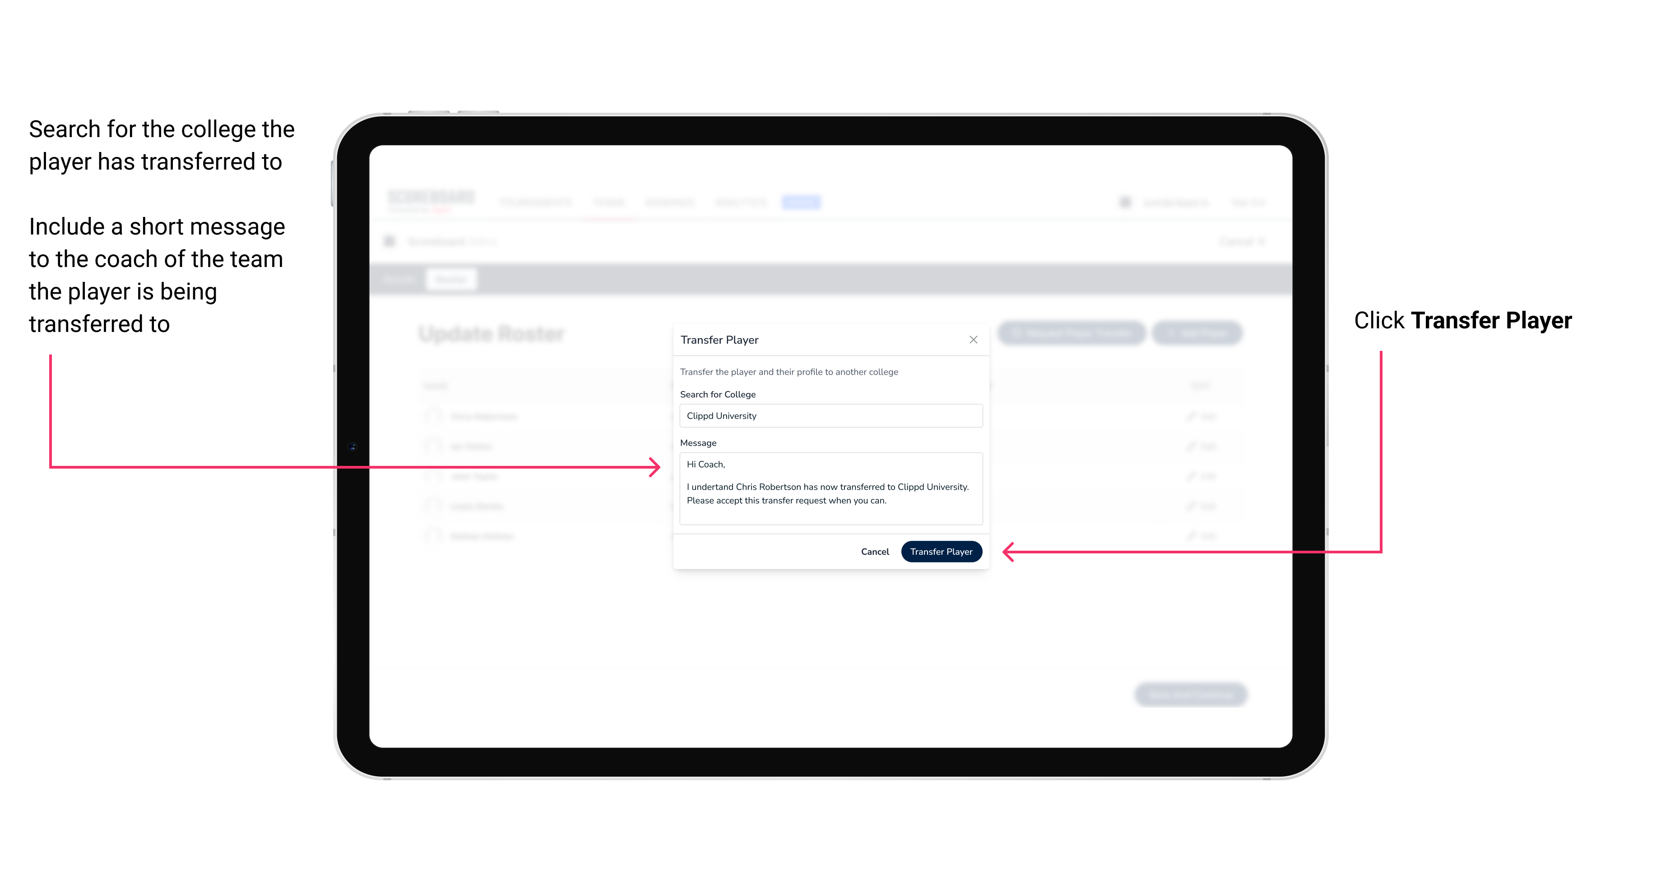Screen dimensions: 1661x893
Task: Clear the Clippd University search field
Action: click(827, 416)
